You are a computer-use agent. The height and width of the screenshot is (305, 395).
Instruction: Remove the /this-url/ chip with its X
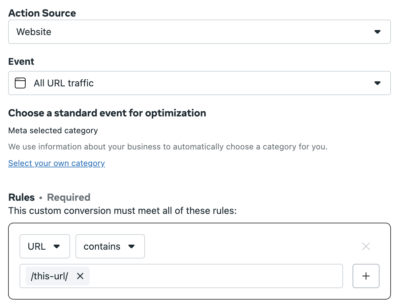click(x=80, y=276)
